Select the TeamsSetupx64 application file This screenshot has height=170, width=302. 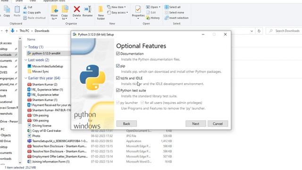click(60, 141)
